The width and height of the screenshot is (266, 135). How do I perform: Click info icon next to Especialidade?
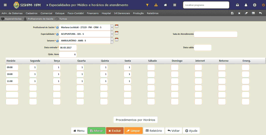coord(57,34)
